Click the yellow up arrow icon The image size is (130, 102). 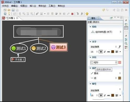tap(87, 14)
